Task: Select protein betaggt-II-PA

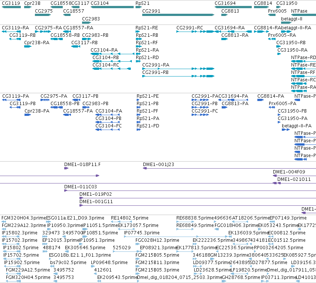Action: coord(297,126)
